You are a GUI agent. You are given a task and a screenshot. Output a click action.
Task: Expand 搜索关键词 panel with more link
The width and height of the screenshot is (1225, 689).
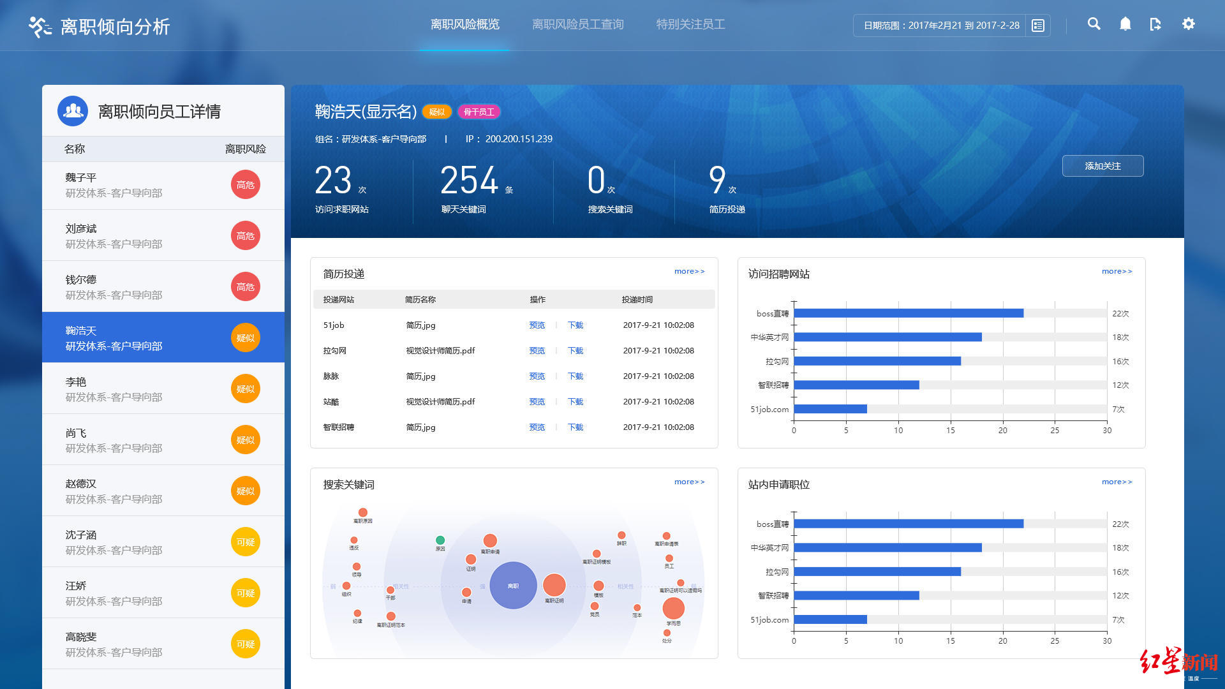689,482
